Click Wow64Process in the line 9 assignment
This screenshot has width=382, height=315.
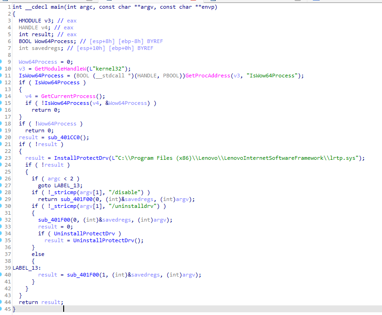pos(38,62)
